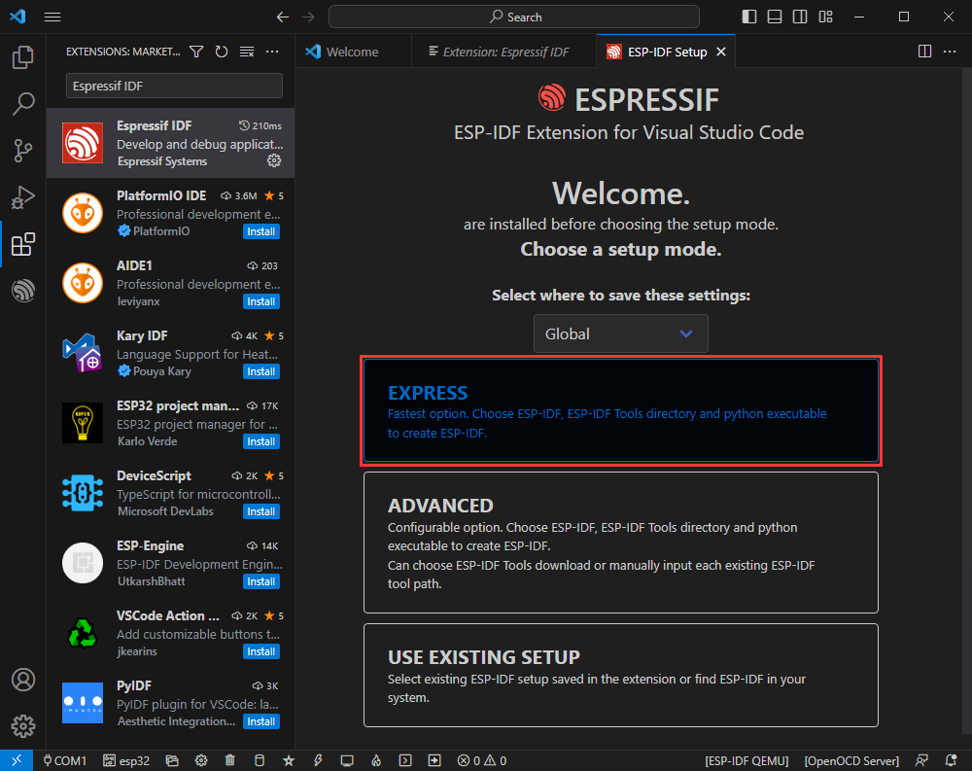Viewport: 972px width, 771px height.
Task: Open the Explorer view in activity bar
Action: click(23, 57)
